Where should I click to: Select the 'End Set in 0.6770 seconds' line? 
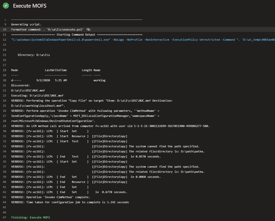[x=69, y=192]
